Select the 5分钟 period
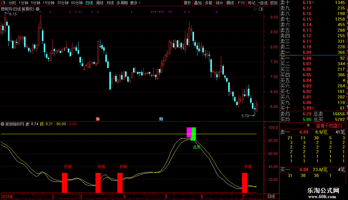This screenshot has width=348, height=200. pyautogui.click(x=35, y=3)
